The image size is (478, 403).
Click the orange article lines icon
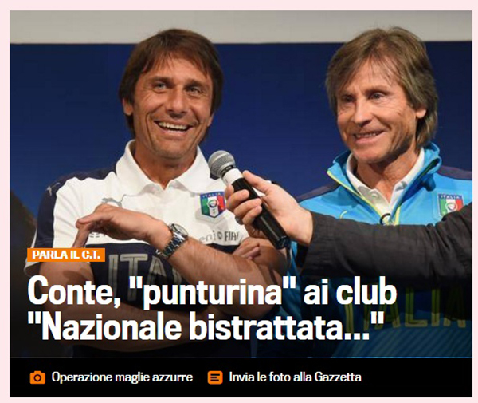pyautogui.click(x=215, y=377)
